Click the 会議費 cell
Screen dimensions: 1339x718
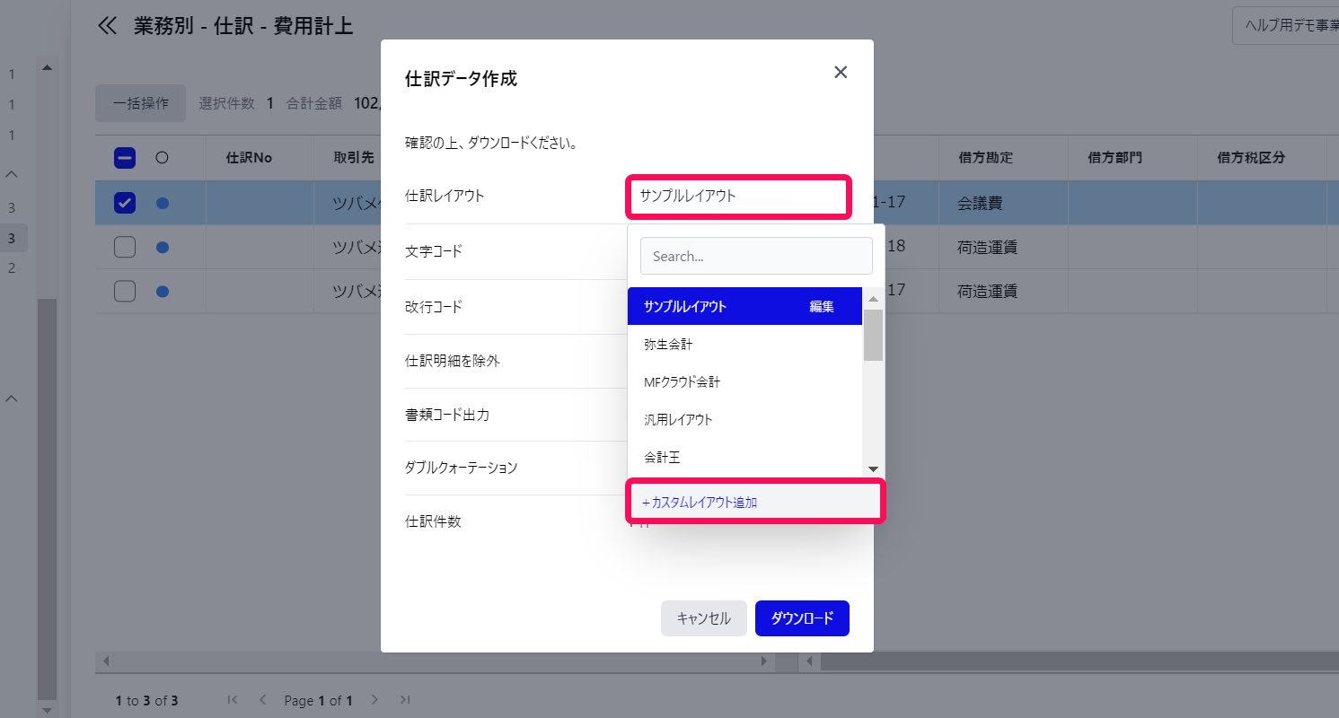[x=1003, y=203]
